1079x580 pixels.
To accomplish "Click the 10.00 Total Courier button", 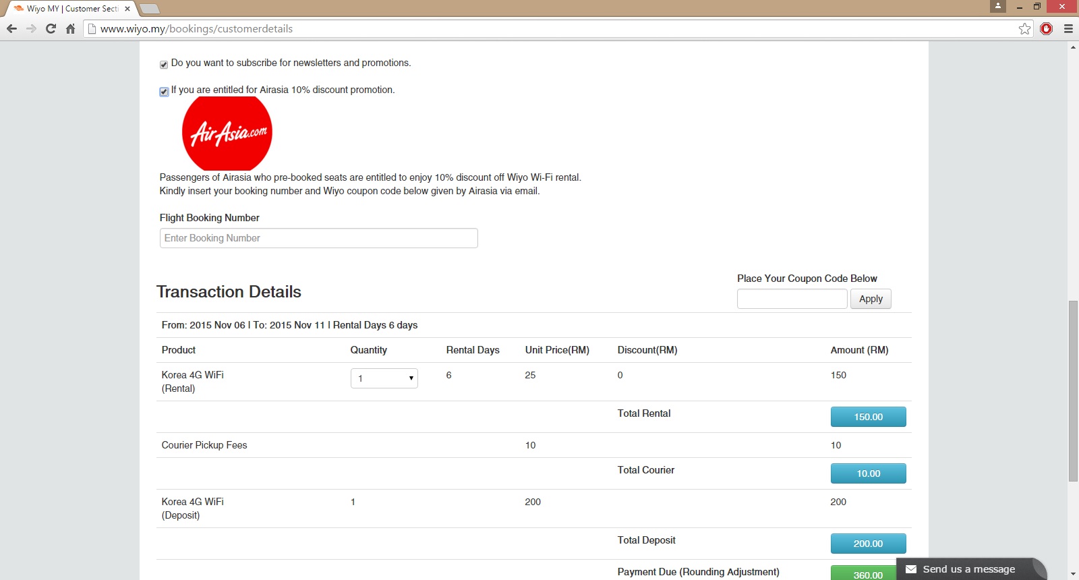I will (868, 473).
